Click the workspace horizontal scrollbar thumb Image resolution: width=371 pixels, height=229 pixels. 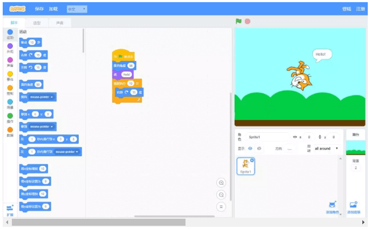[174, 216]
